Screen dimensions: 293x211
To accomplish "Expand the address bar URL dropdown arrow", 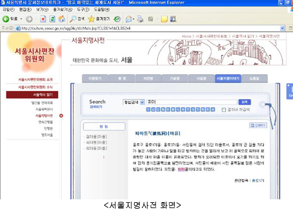I will [x=282, y=28].
